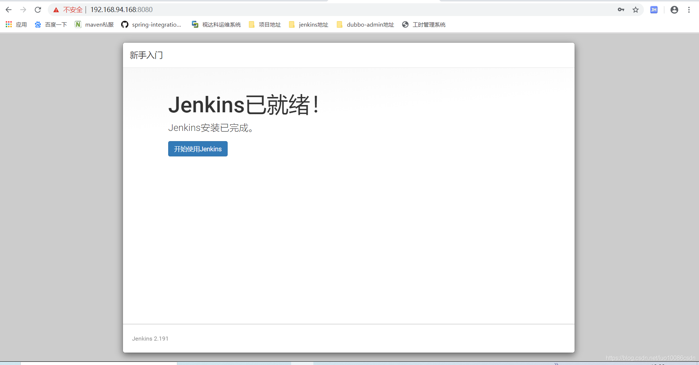This screenshot has height=365, width=699.
Task: Open the JH browser extension
Action: 654,10
